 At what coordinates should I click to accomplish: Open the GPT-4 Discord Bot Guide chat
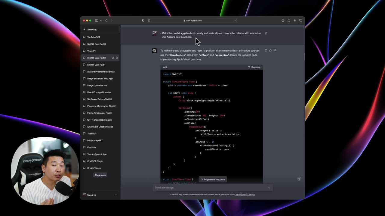100,120
